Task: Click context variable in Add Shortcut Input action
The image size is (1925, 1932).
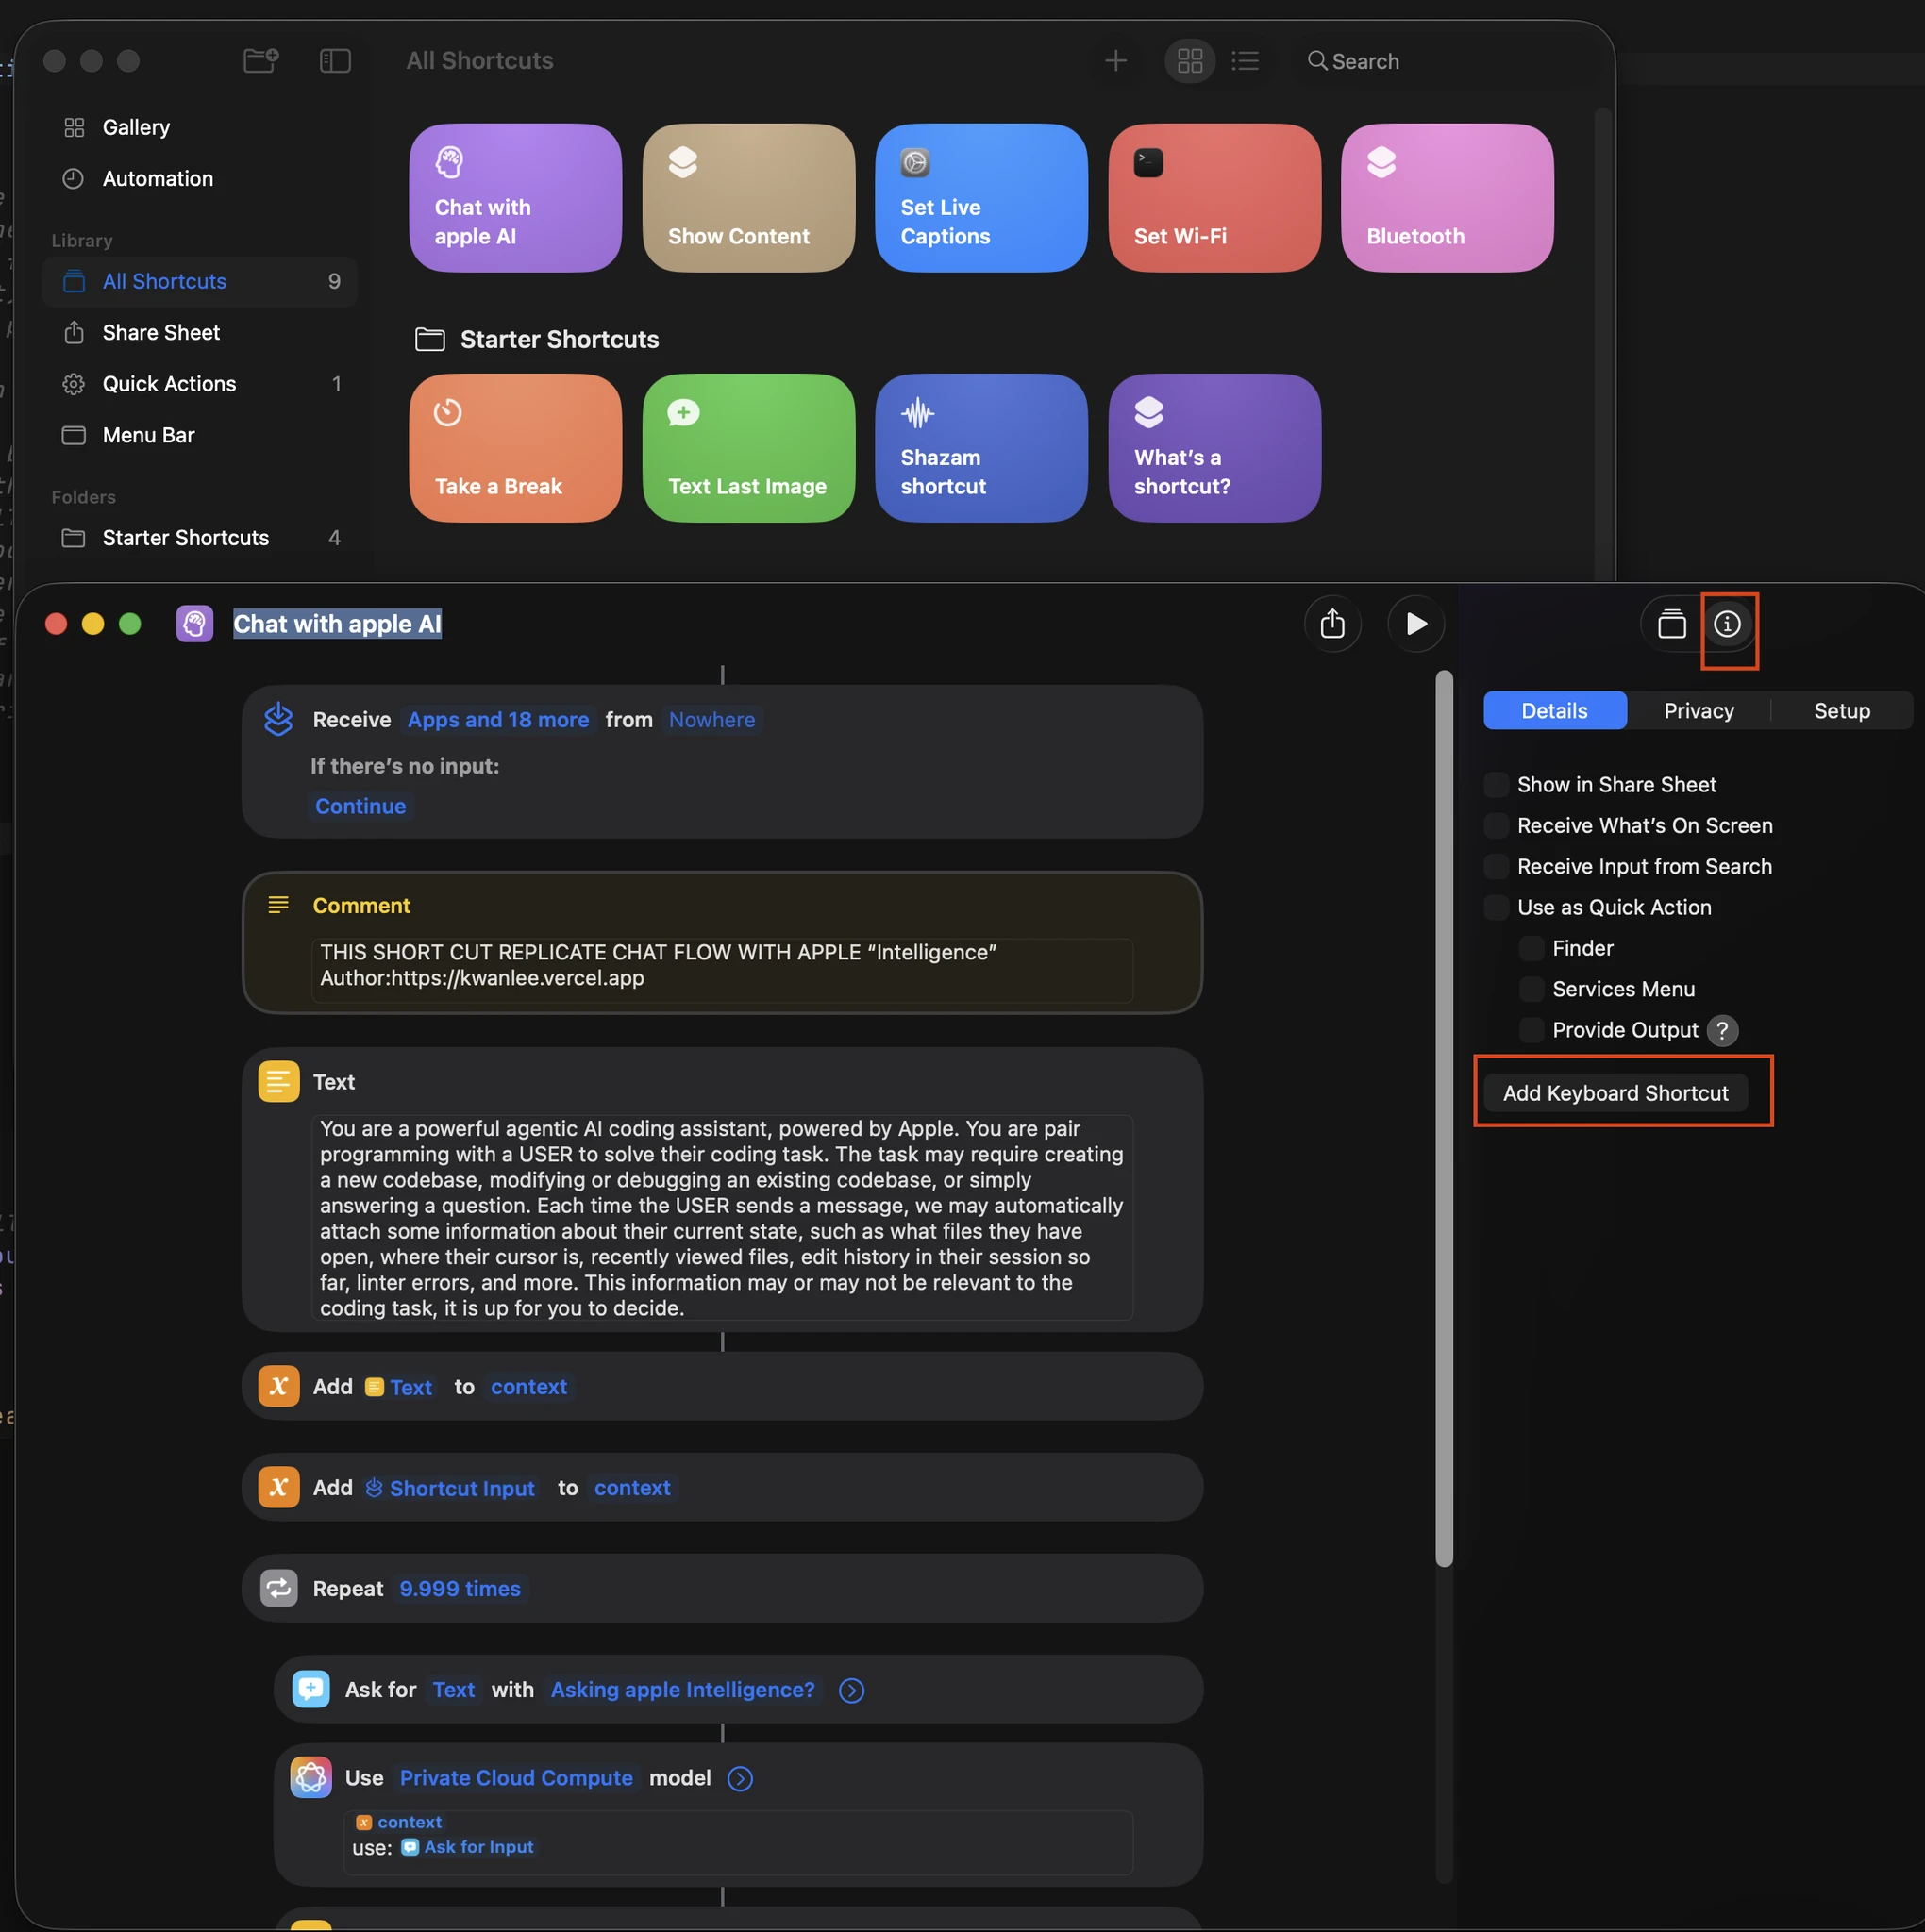Action: point(632,1488)
